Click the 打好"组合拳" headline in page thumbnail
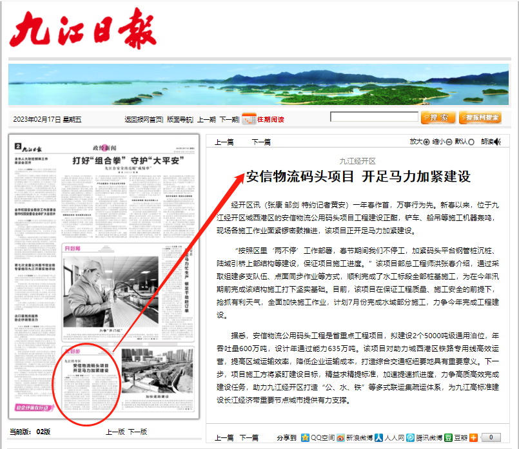 pyautogui.click(x=128, y=160)
